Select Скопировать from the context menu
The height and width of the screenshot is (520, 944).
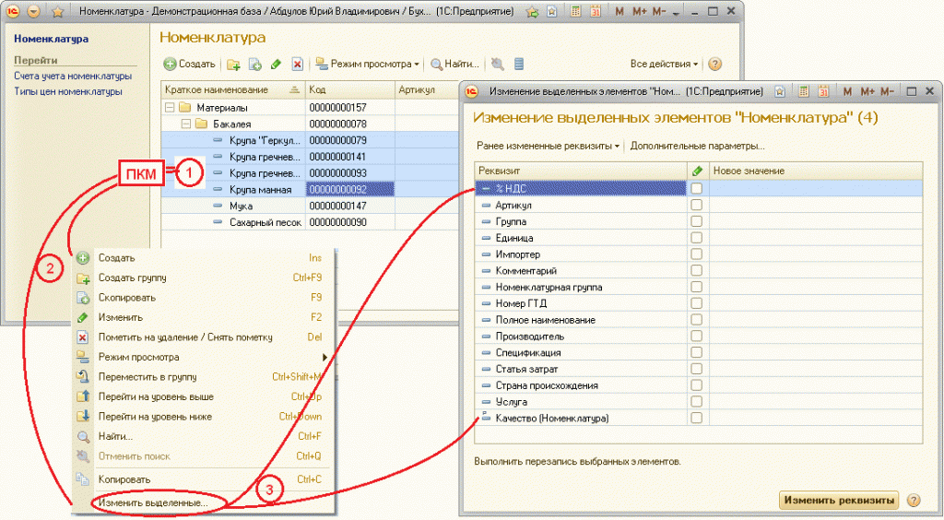126,298
